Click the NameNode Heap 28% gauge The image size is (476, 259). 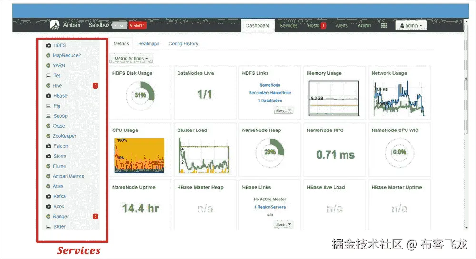[x=270, y=152]
